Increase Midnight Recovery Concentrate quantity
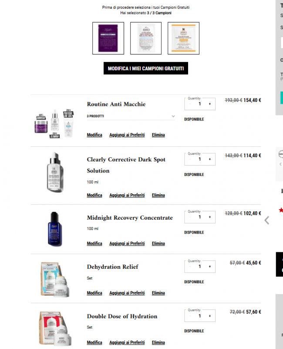This screenshot has height=349, width=283. click(210, 217)
